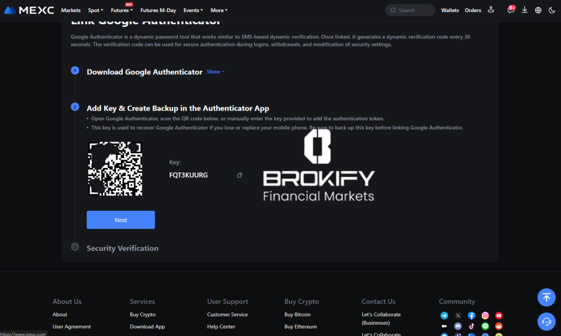Viewport: 561px width, 336px height.
Task: Open the Spot dropdown menu
Action: 95,10
